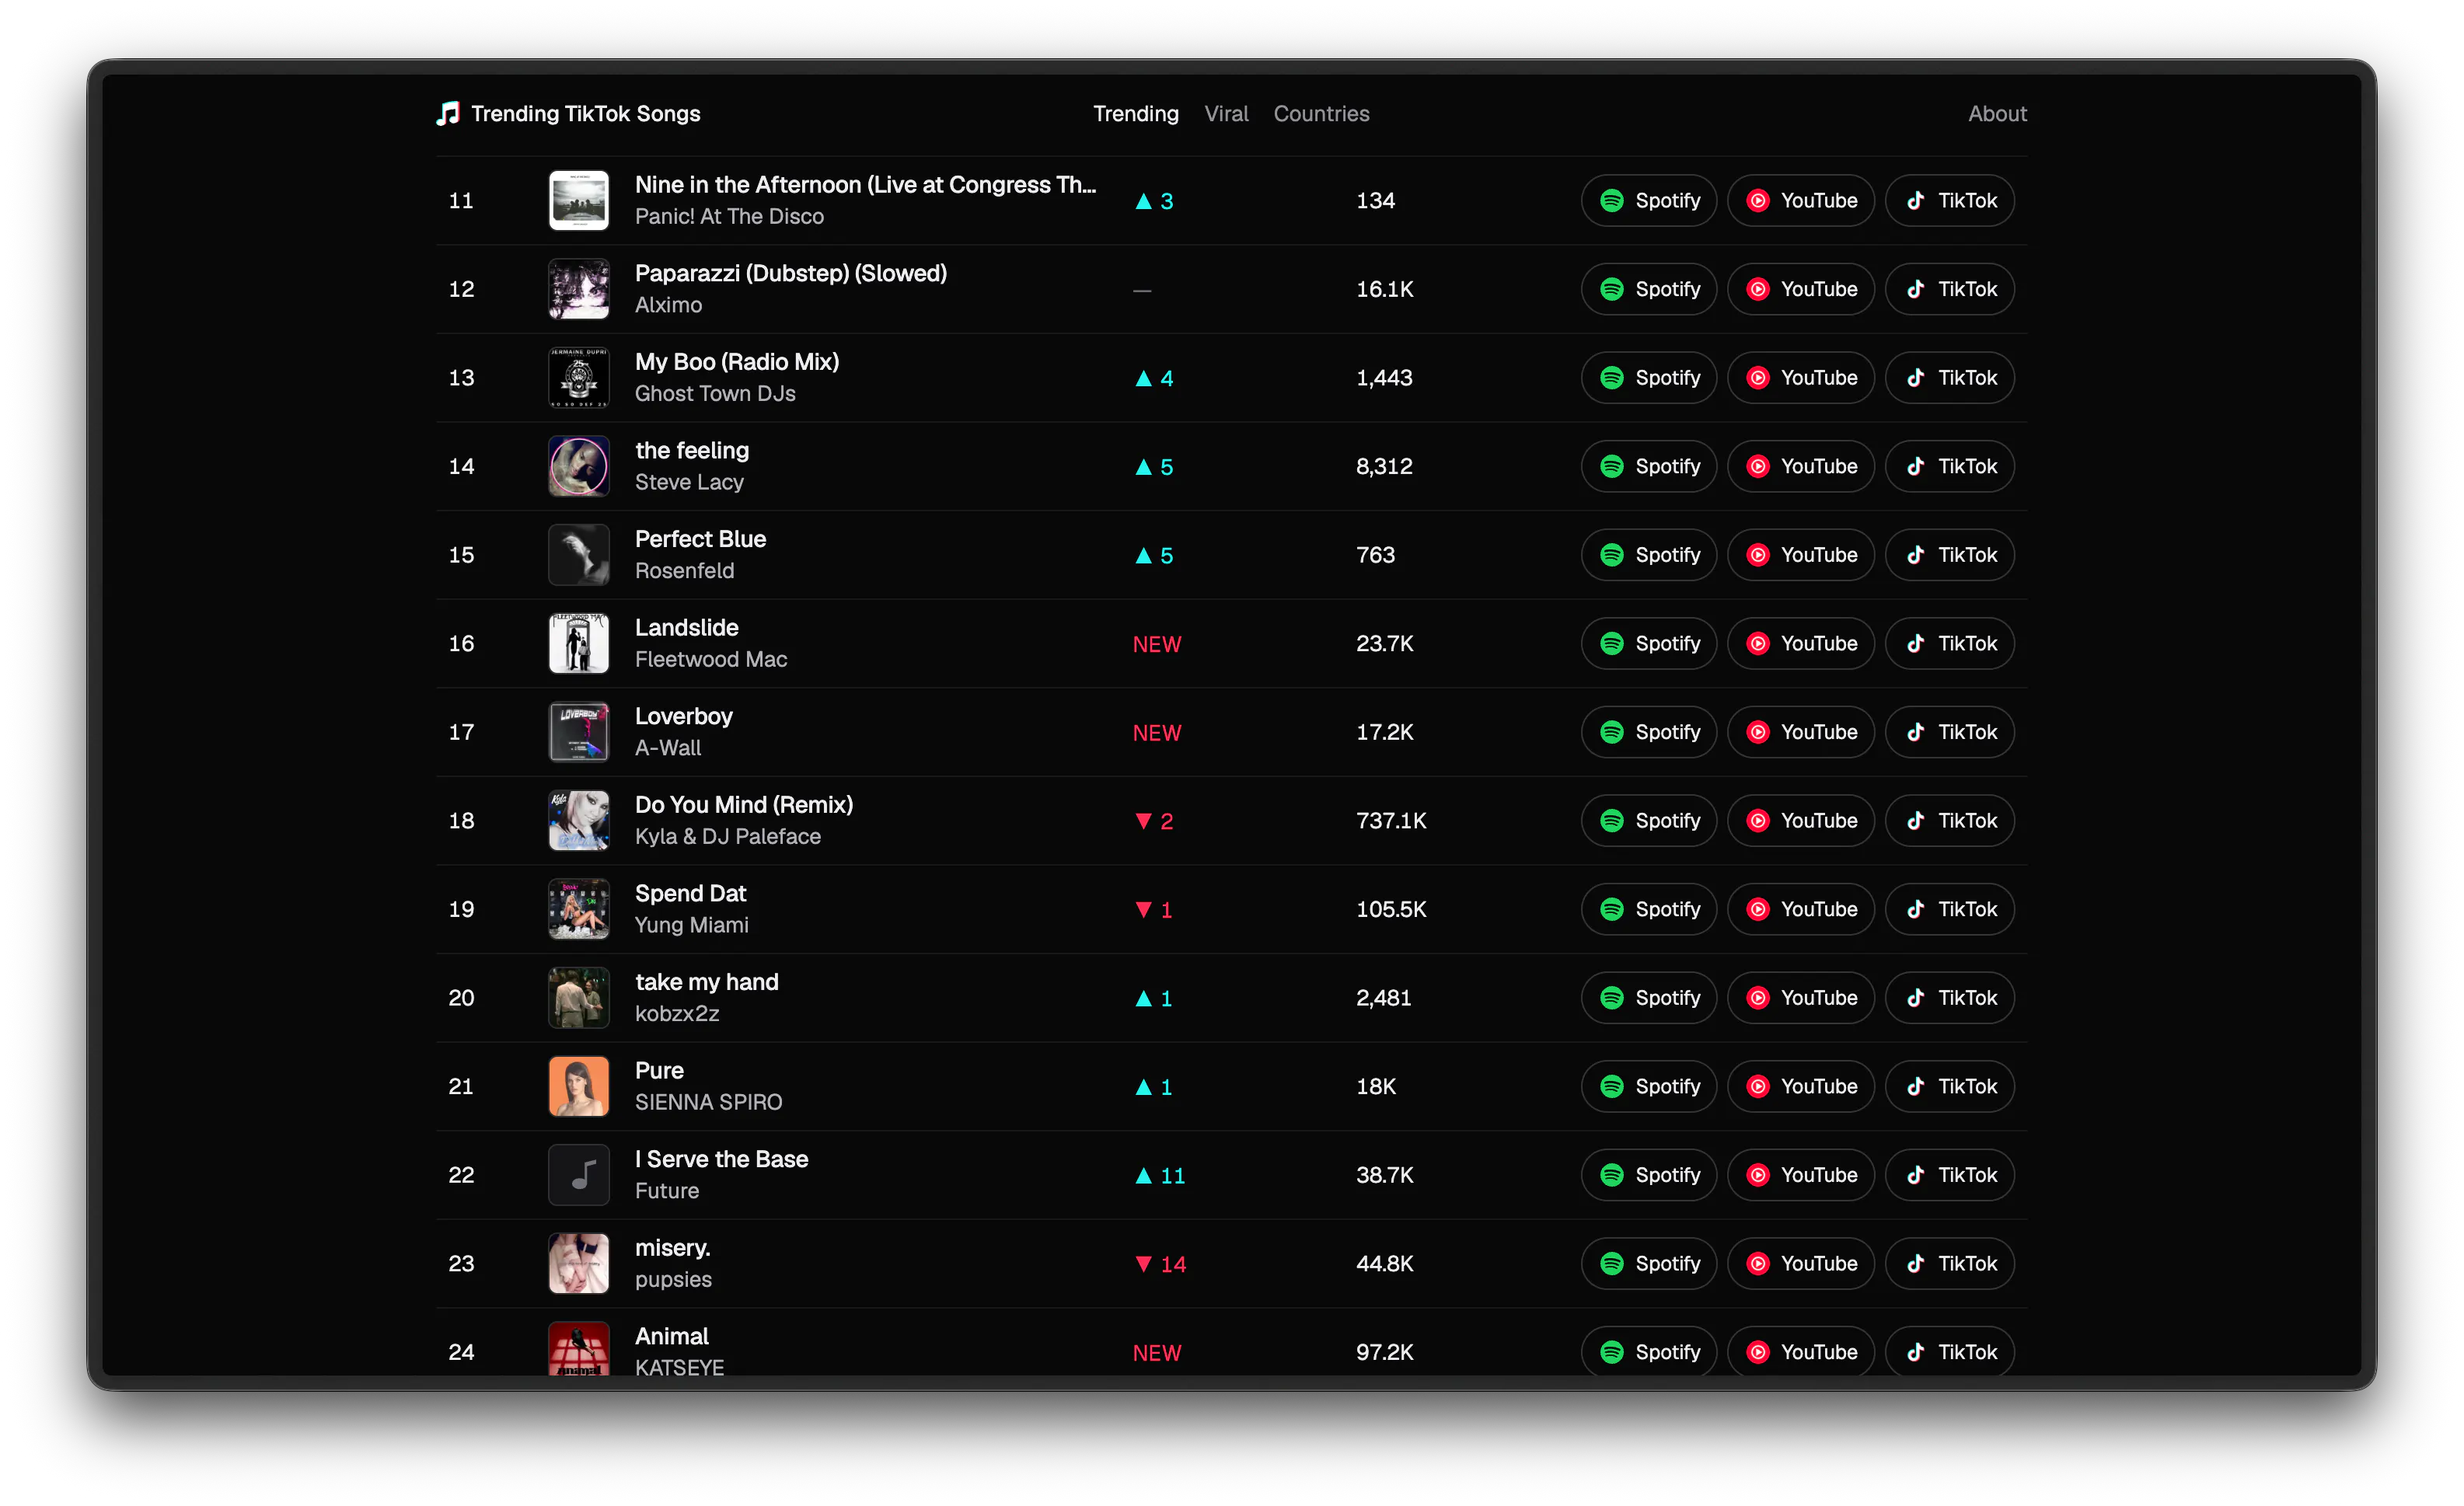Click YouTube icon in Do You Mind row

coord(1757,821)
